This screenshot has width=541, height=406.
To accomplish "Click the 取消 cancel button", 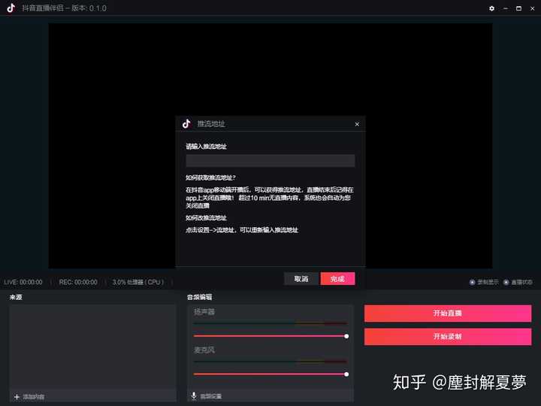I will click(301, 279).
